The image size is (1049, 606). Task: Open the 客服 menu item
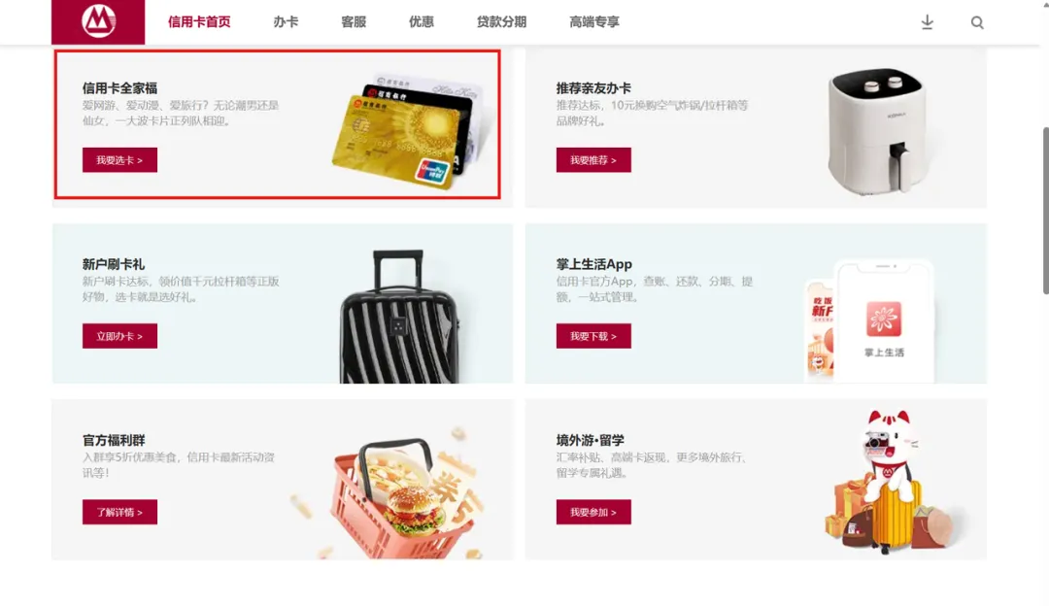(x=354, y=22)
